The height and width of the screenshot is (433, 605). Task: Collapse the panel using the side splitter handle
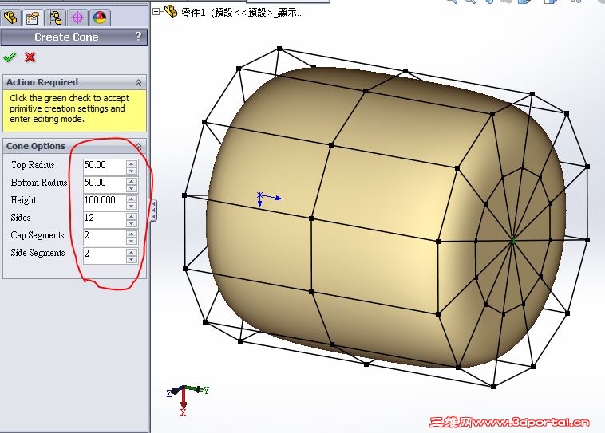(153, 211)
